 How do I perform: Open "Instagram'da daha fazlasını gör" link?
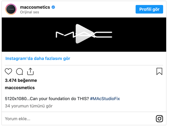coord(38,59)
